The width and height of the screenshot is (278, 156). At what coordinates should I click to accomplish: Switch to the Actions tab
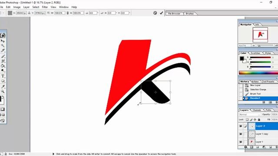click(x=255, y=81)
